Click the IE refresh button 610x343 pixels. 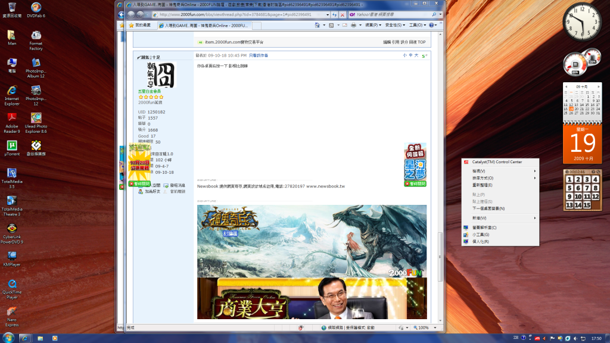click(x=334, y=15)
